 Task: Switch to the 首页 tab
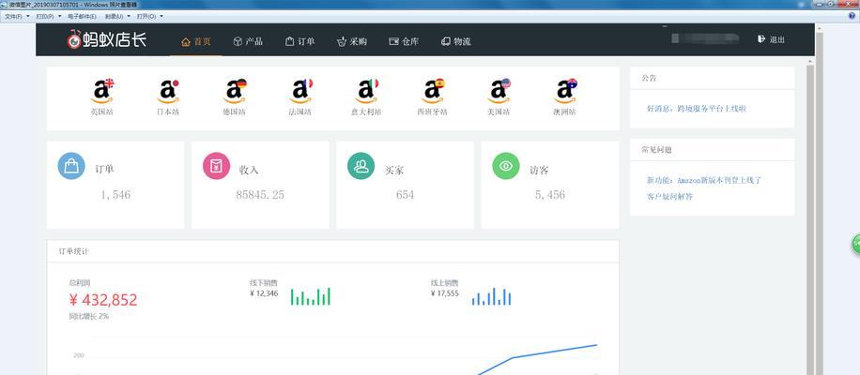pos(196,41)
